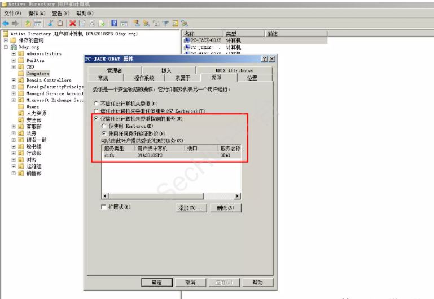This screenshot has height=299, width=434.
Task: Expand the Domain Controllers tree node
Action: tap(14, 80)
